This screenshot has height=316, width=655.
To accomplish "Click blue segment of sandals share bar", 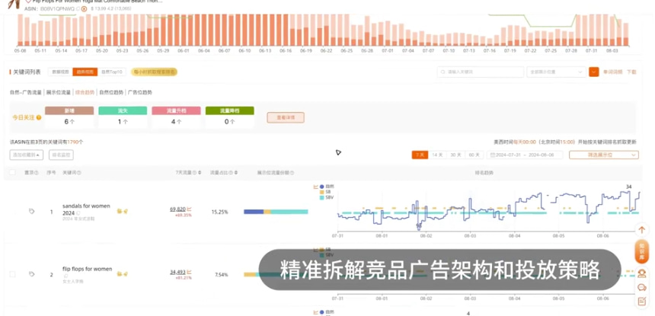I will click(x=254, y=212).
